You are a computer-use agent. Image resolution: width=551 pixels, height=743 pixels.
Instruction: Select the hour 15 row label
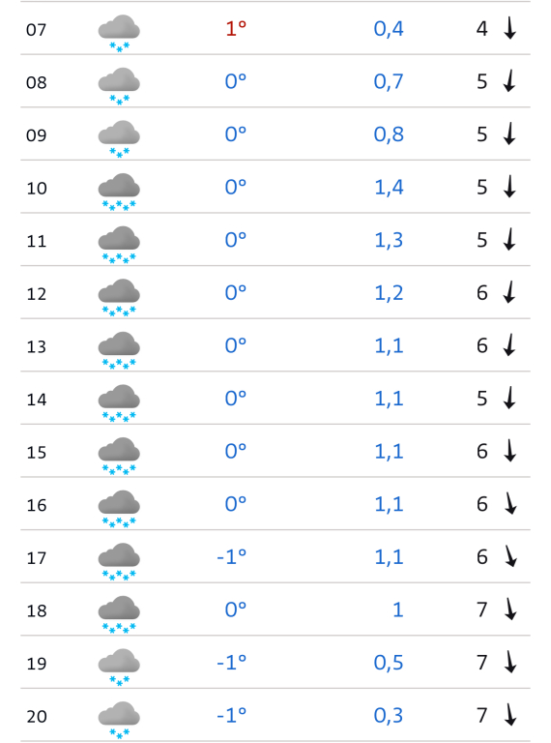(x=37, y=453)
